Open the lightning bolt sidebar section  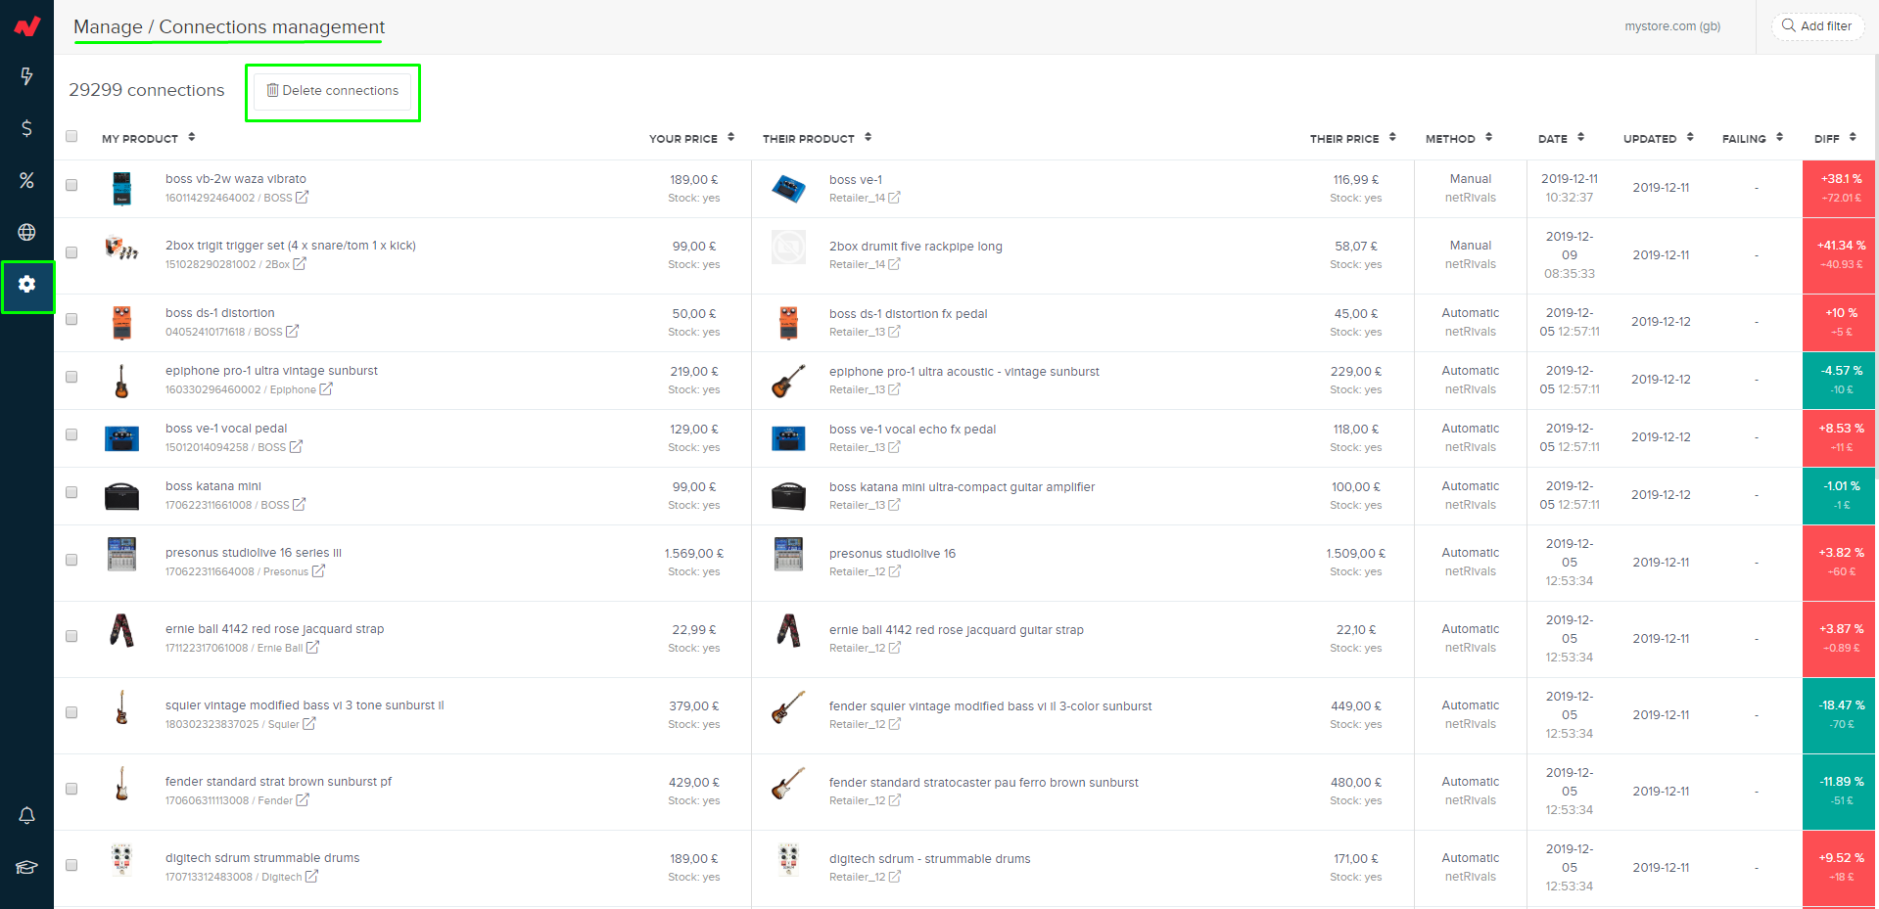tap(26, 76)
